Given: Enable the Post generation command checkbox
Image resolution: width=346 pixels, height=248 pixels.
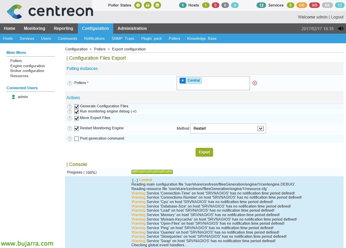Looking at the screenshot, I should (x=77, y=139).
